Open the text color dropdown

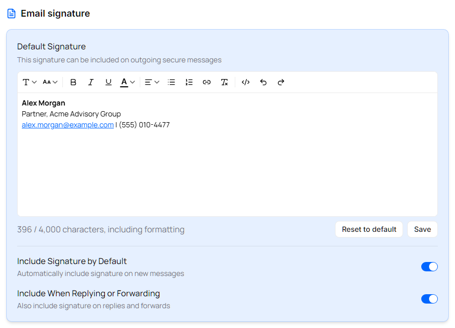pos(127,82)
